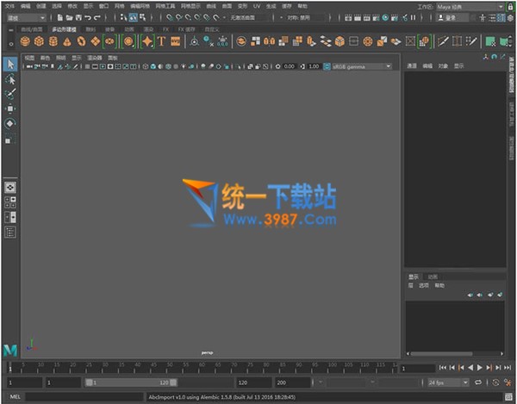Select the arrow Select tool
Image resolution: width=517 pixels, height=404 pixels.
click(10, 65)
